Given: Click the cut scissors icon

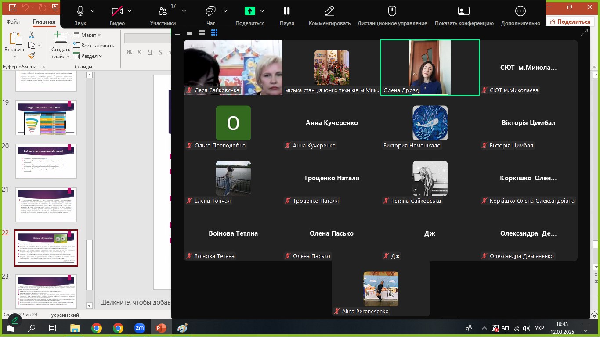Looking at the screenshot, I should (x=32, y=35).
